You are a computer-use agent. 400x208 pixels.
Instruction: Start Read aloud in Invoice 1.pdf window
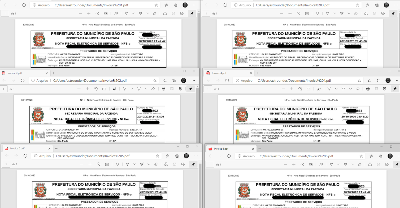point(116,13)
